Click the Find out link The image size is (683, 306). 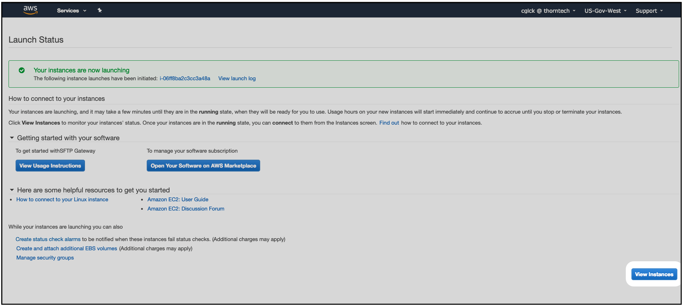[x=389, y=123]
